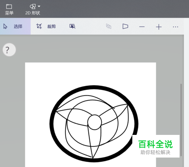Image resolution: width=189 pixels, height=167 pixels.
Task: Open the 菜单 folder icon
Action: coord(9,6)
